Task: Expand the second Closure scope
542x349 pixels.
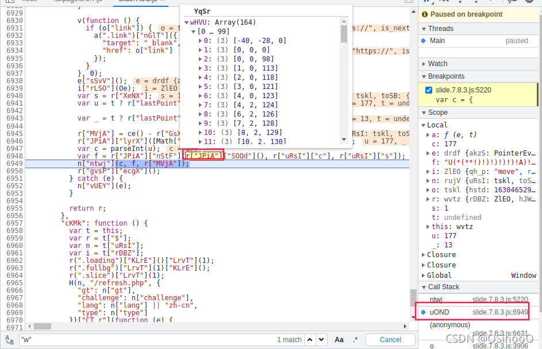Action: coord(424,265)
